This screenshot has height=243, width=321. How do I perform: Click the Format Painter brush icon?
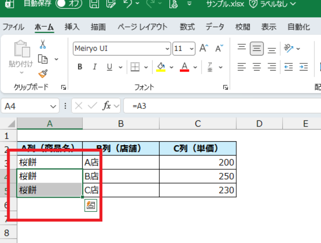click(x=43, y=74)
